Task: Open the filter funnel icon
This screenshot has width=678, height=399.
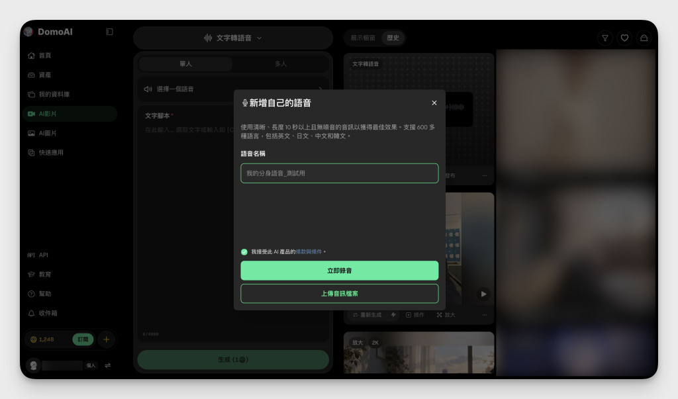Action: coord(605,38)
